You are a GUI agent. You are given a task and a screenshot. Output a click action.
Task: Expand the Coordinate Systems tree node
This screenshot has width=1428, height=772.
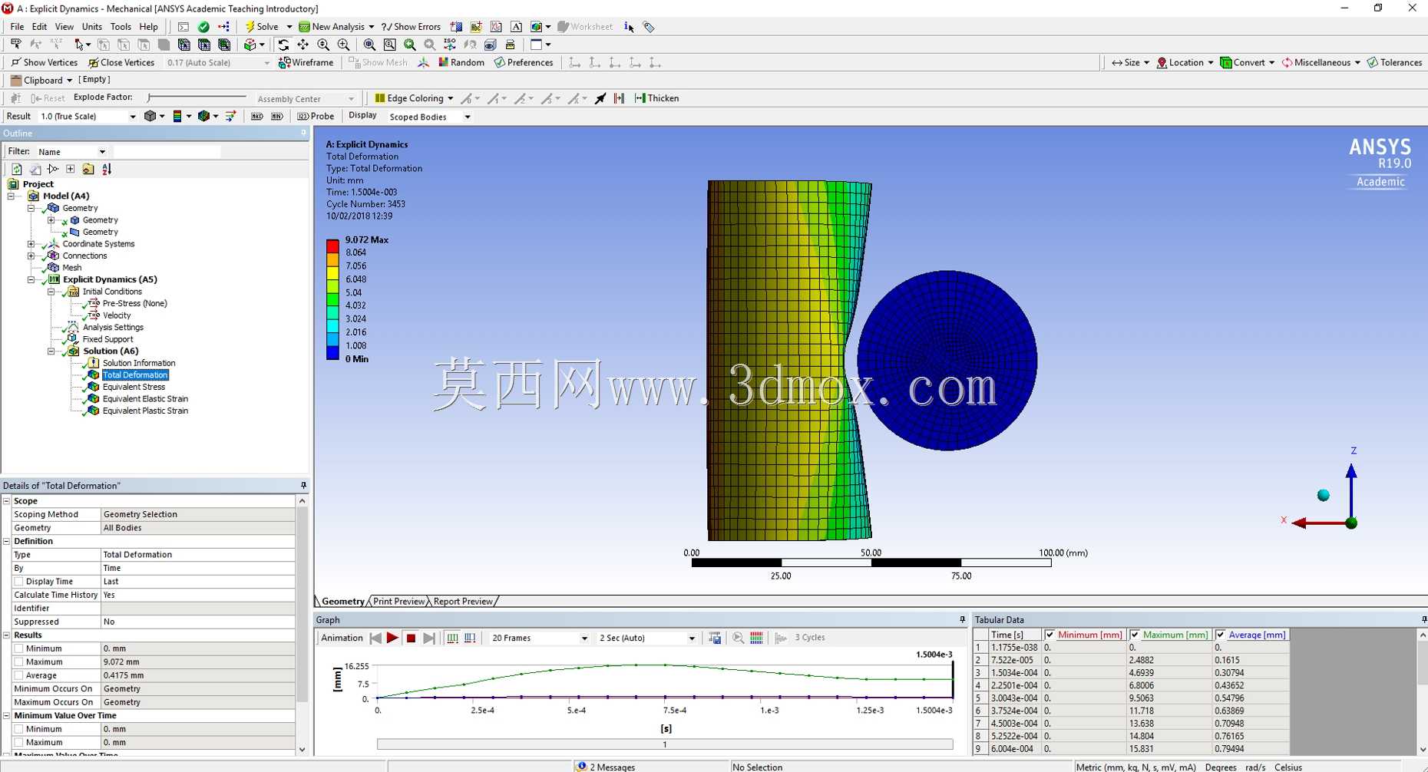tap(31, 244)
